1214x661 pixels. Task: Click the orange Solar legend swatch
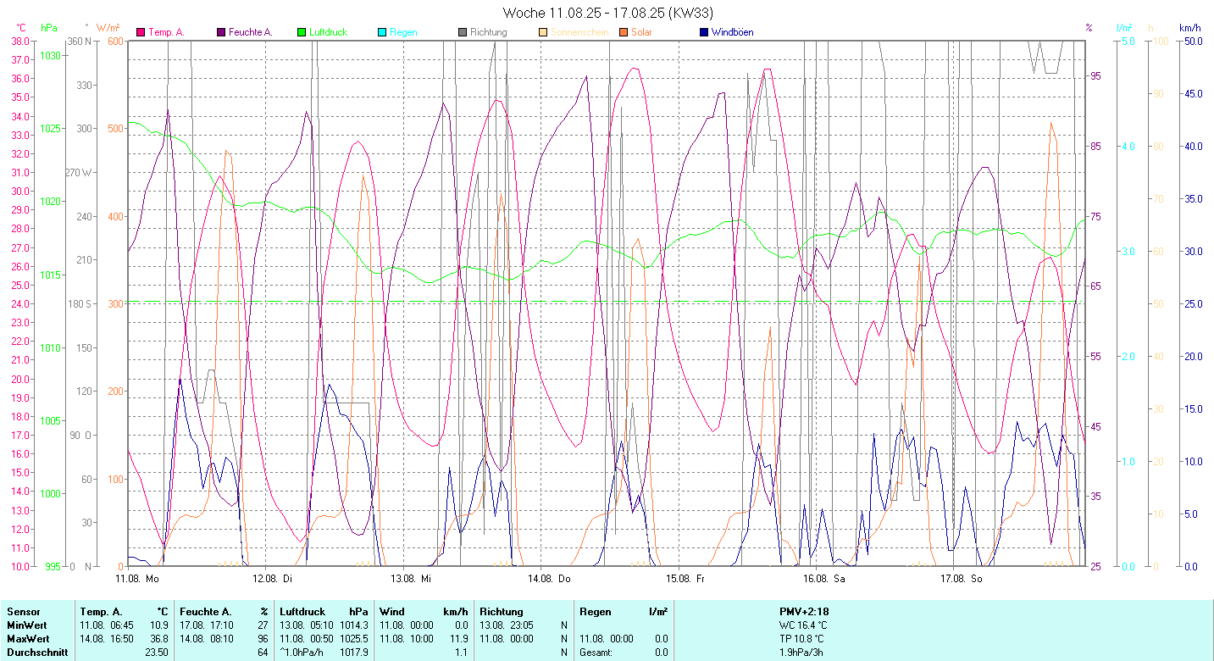click(x=623, y=32)
